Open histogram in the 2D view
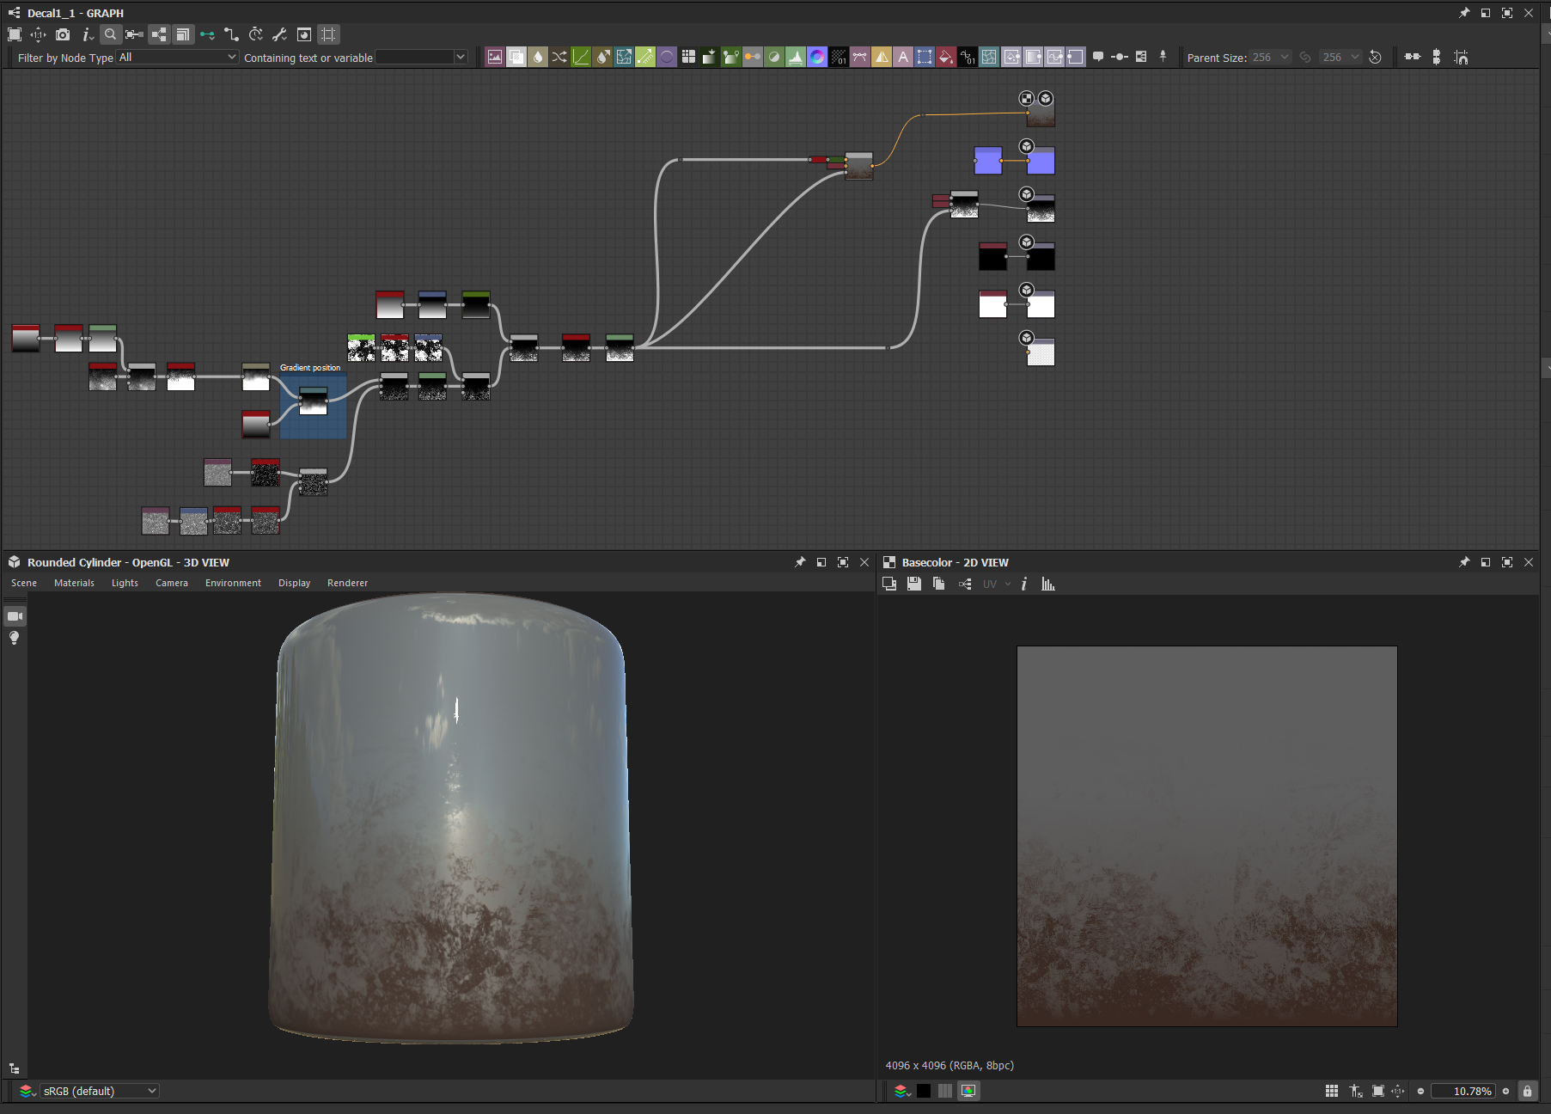The height and width of the screenshot is (1114, 1551). [x=1047, y=585]
